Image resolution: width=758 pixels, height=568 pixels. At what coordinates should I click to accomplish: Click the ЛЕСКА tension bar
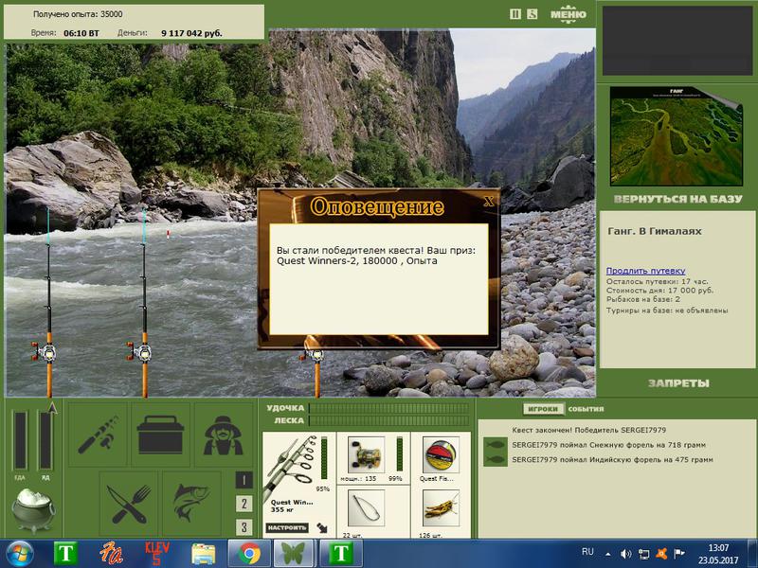pyautogui.click(x=388, y=420)
